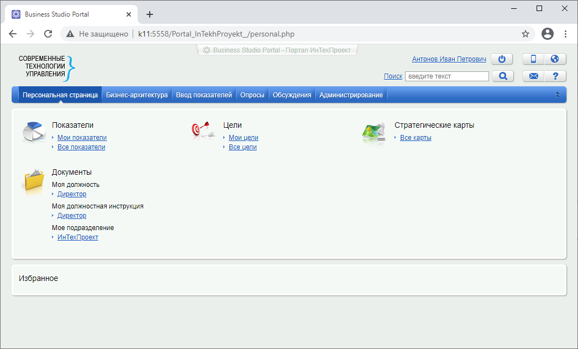Click the Показатели pie chart icon
This screenshot has height=349, width=578.
(34, 133)
